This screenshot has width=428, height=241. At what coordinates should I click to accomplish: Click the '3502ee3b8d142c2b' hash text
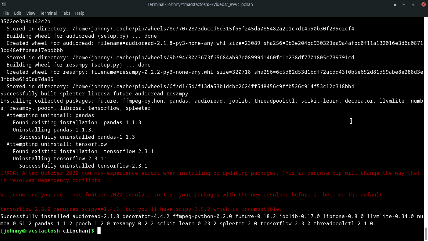(x=25, y=21)
